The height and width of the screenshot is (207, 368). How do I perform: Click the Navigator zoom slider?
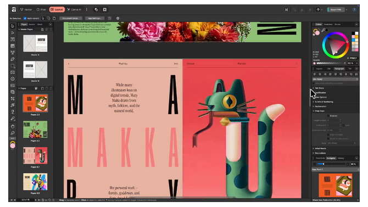click(331, 164)
